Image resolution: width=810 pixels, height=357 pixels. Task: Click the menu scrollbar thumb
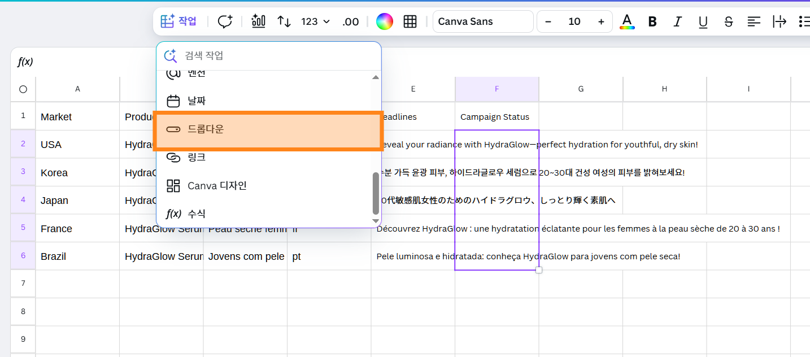tap(376, 193)
